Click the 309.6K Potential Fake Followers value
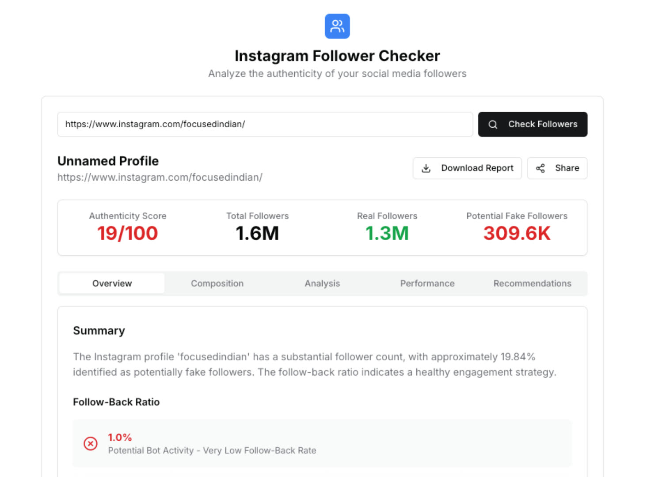 (517, 233)
